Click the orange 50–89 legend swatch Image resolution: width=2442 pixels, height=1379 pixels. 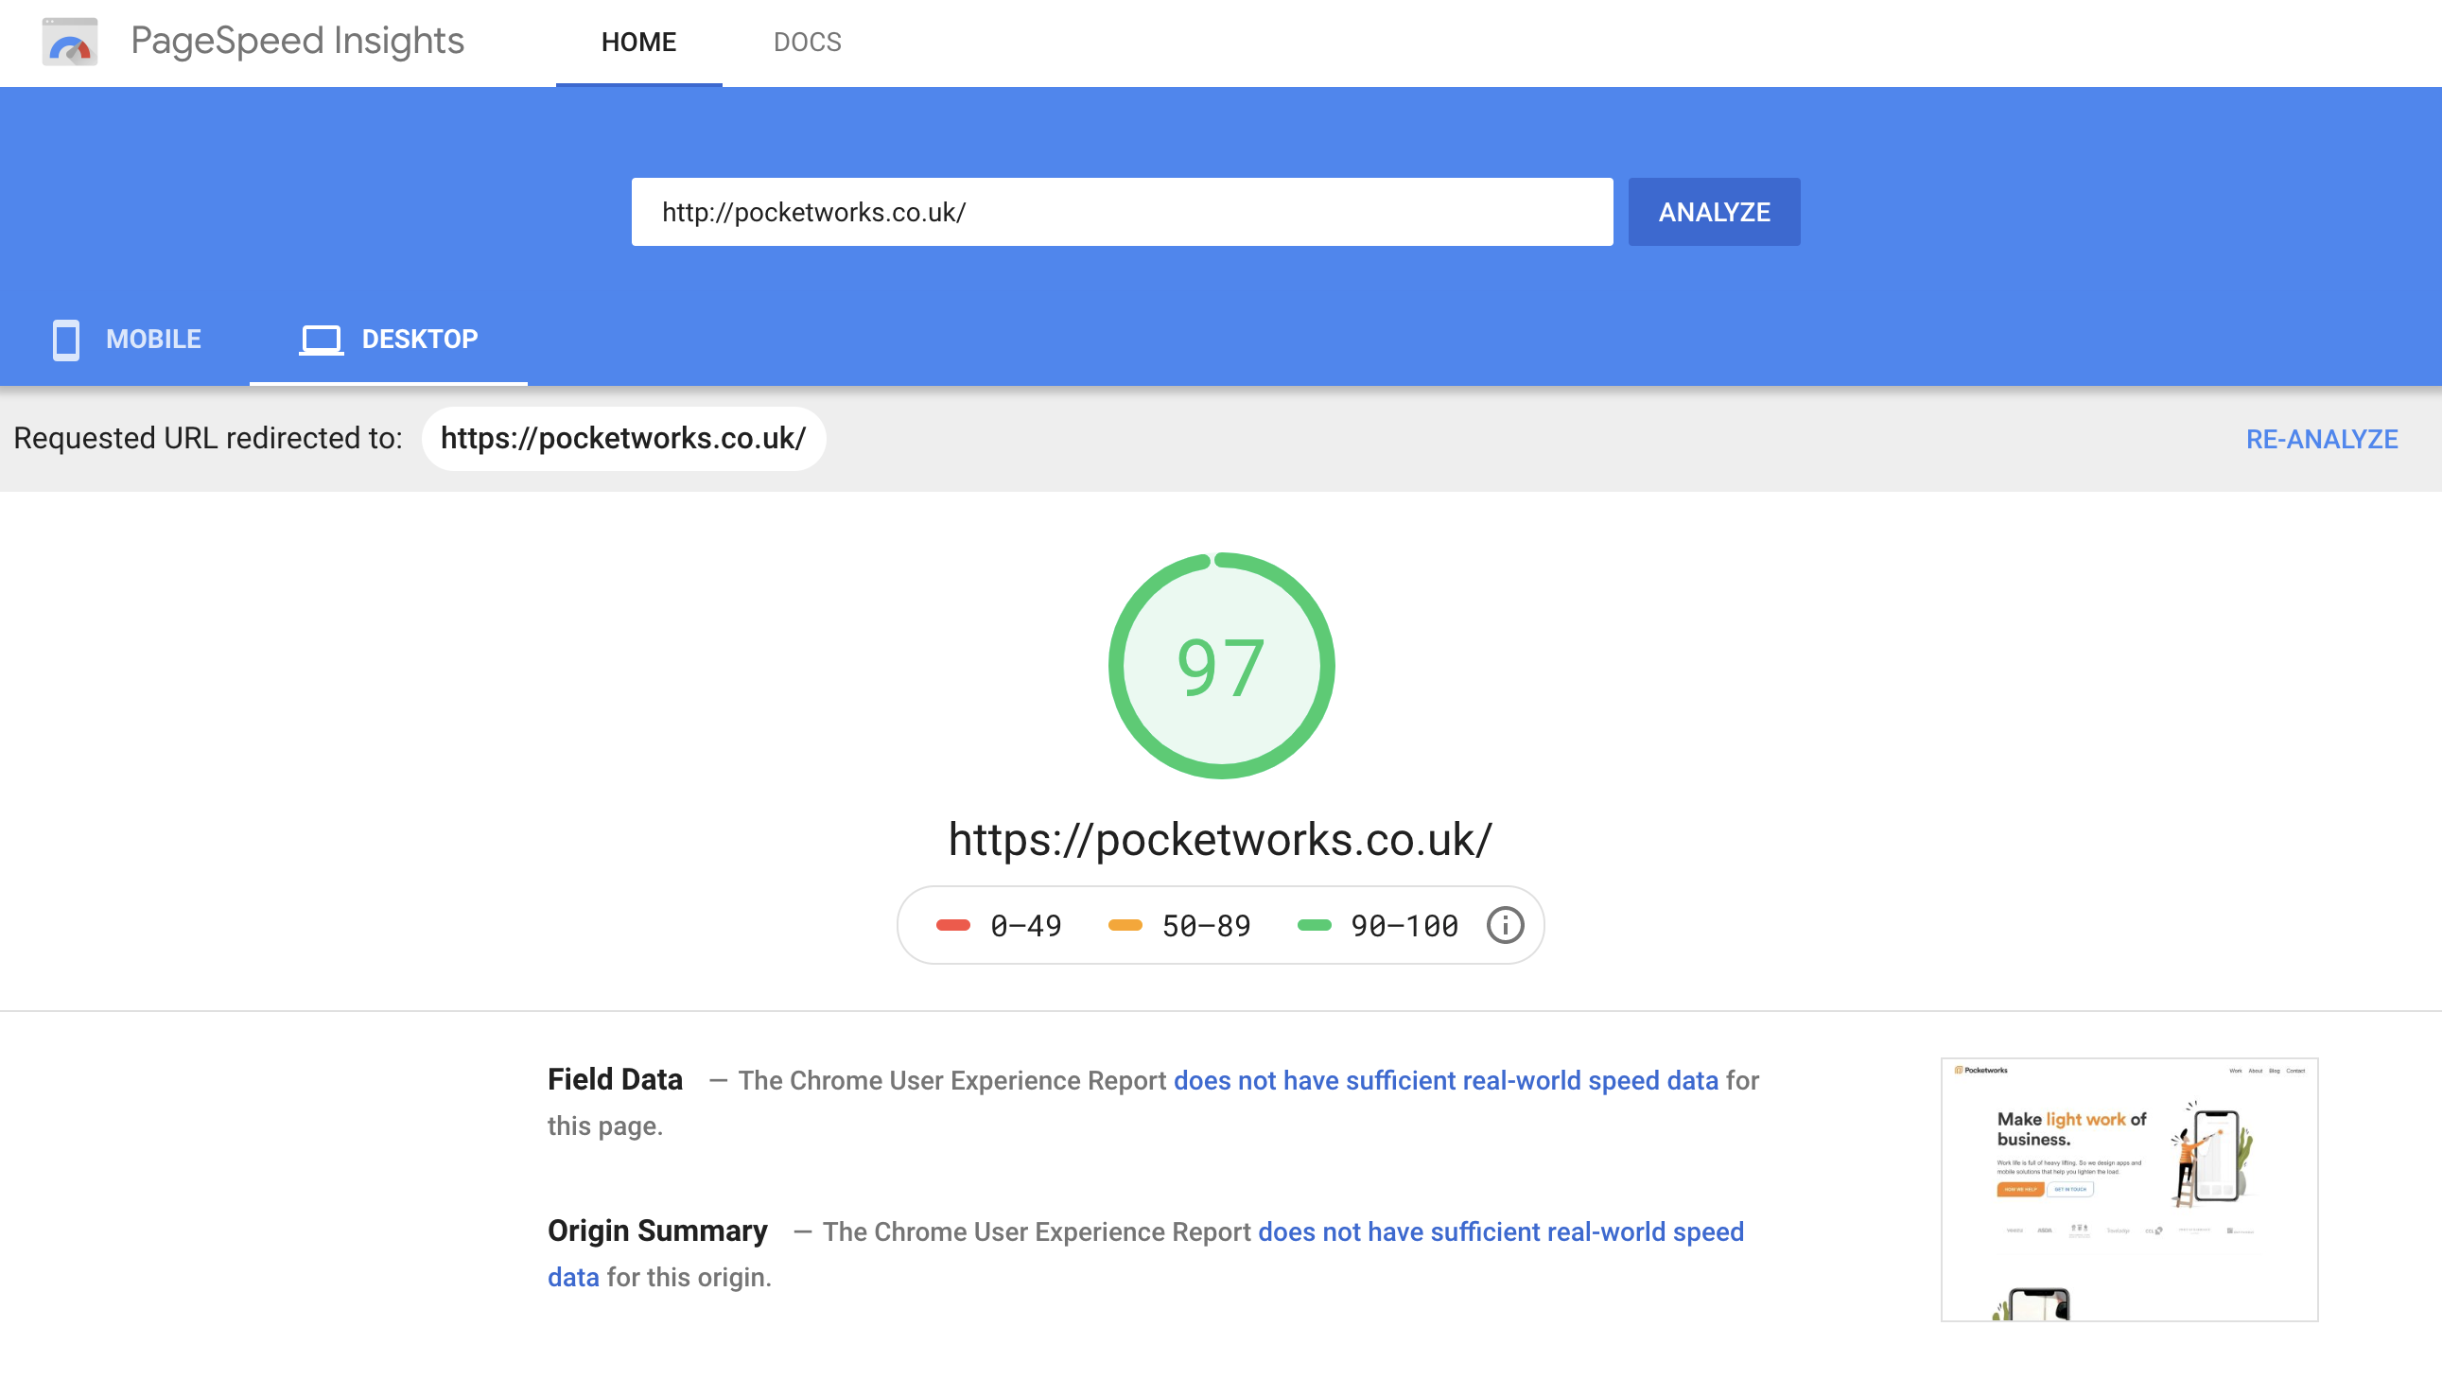coord(1125,926)
